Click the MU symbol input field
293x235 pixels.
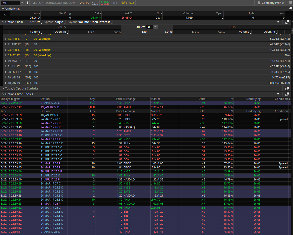10,3
